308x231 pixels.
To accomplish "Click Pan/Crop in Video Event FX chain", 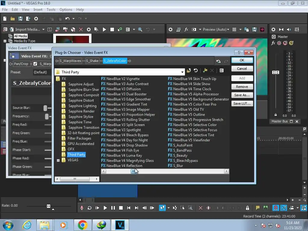I will point(21,64).
